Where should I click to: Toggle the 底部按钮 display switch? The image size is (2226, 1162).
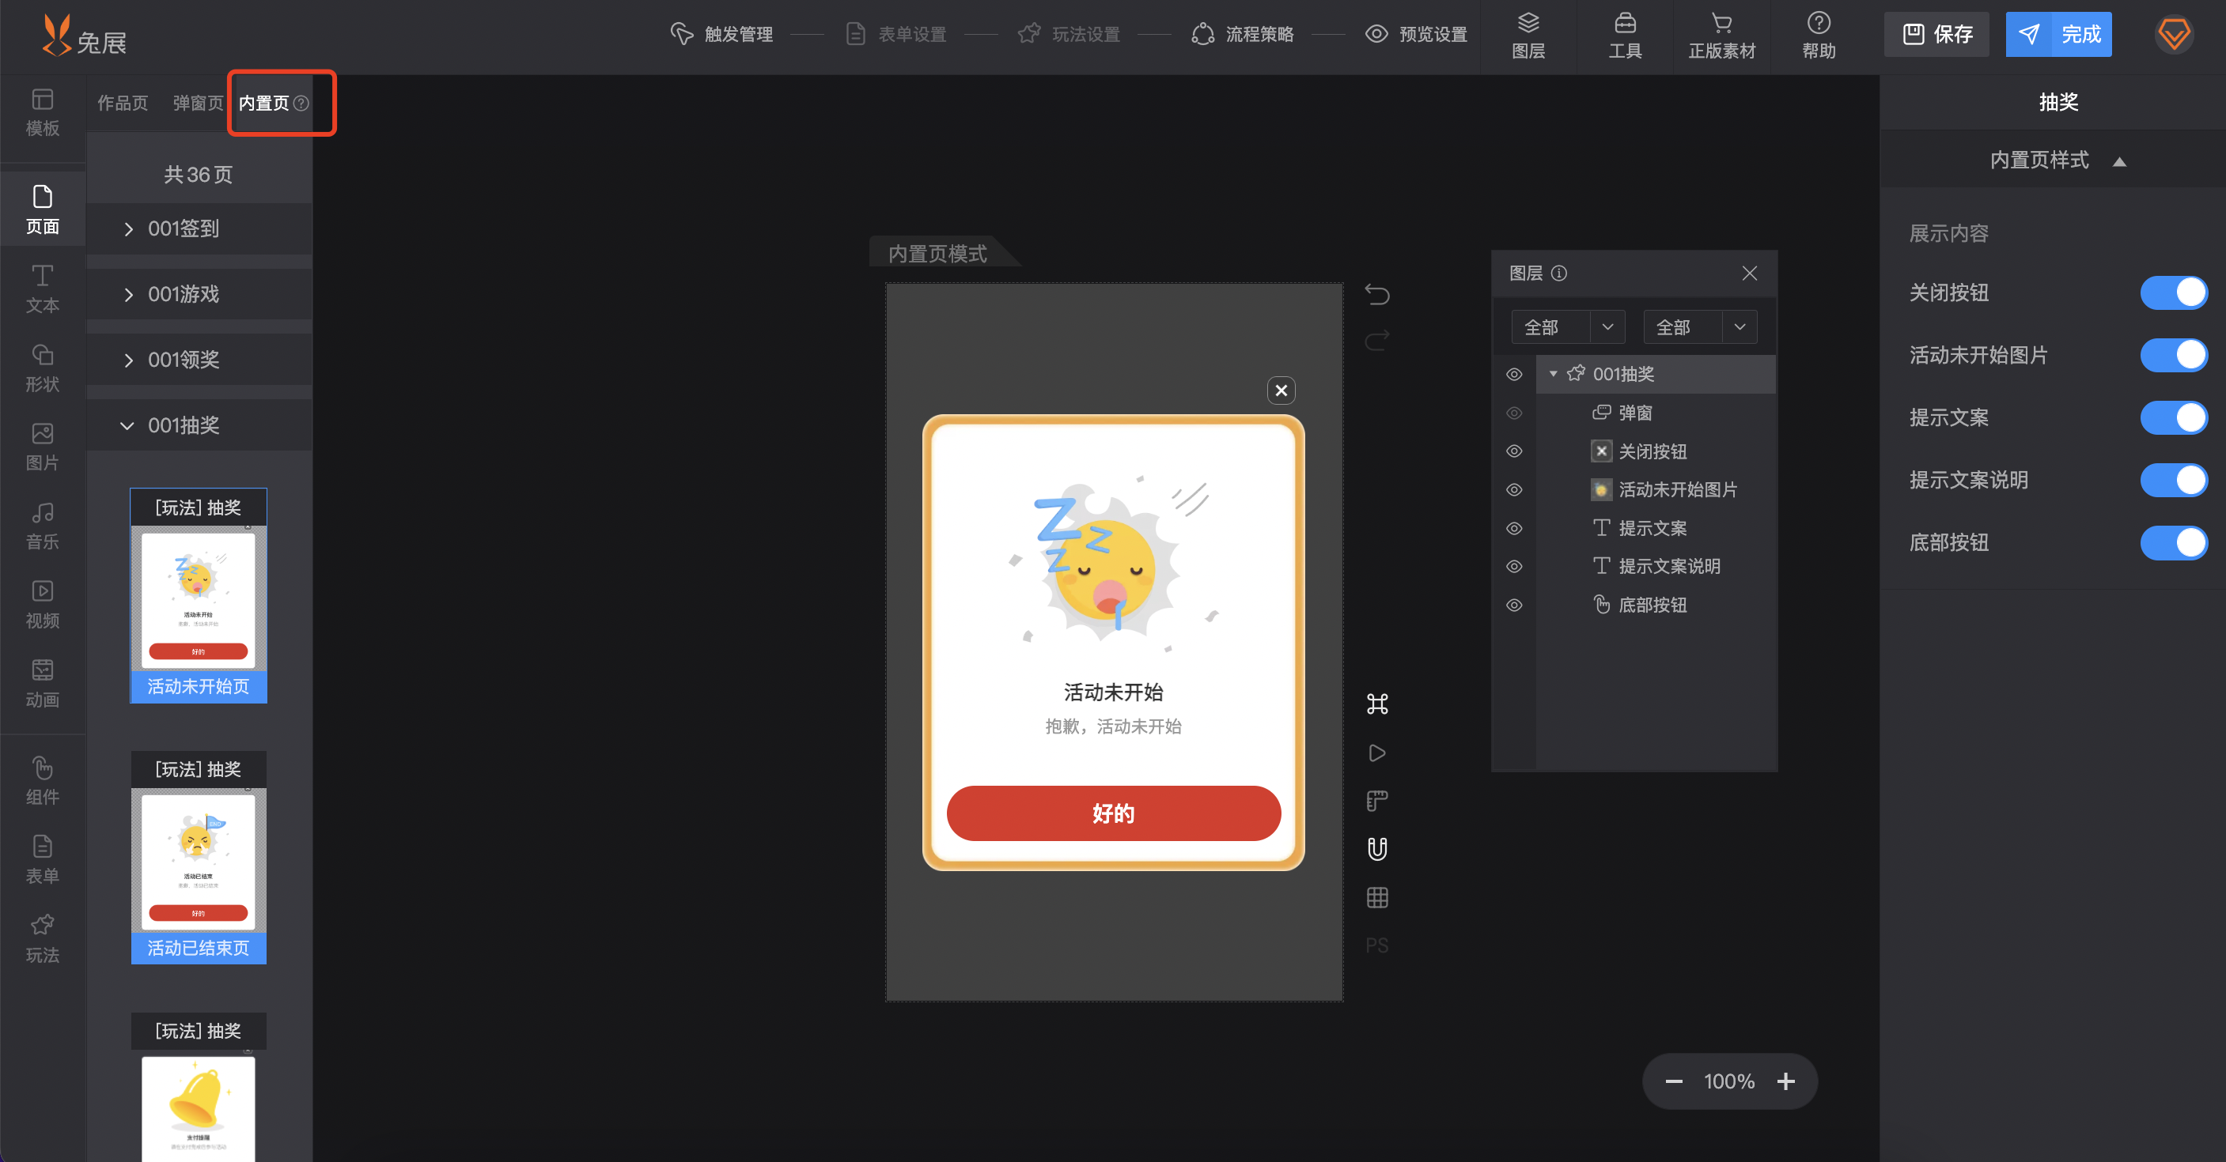pyautogui.click(x=2173, y=543)
